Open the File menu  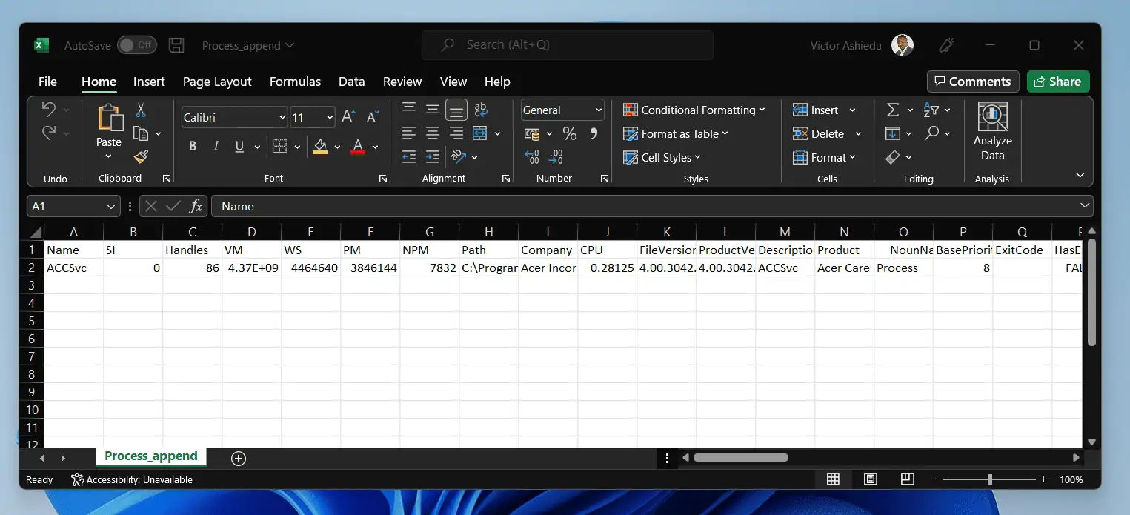pyautogui.click(x=47, y=82)
